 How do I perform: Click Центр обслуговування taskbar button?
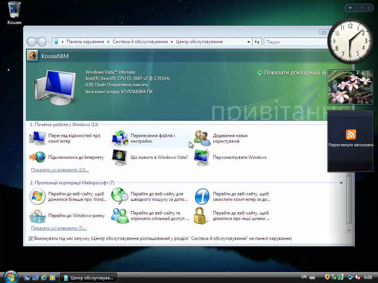(89, 278)
